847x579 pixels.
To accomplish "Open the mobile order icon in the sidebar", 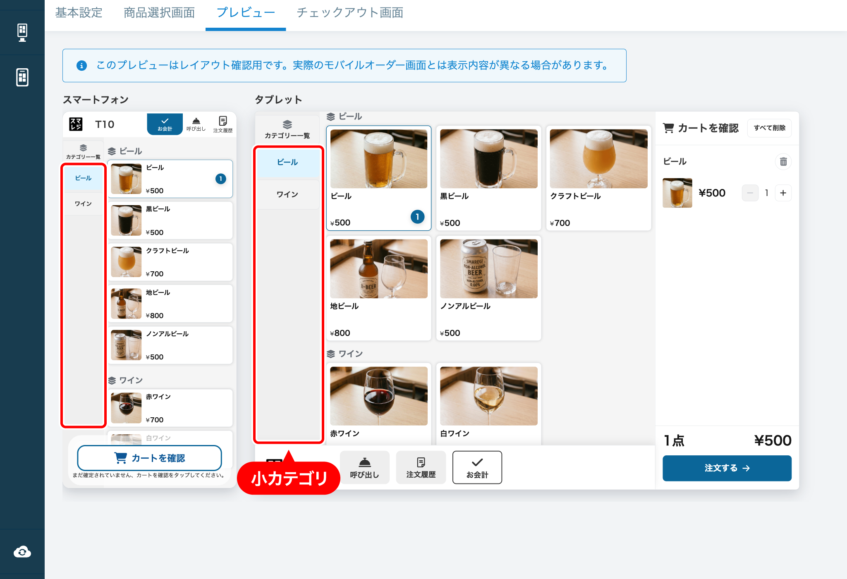I will point(22,77).
